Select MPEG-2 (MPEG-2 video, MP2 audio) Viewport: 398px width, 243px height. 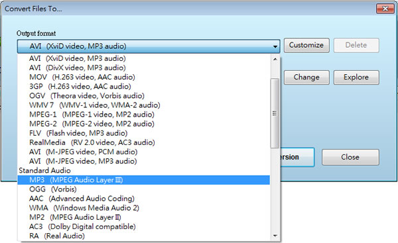pyautogui.click(x=144, y=124)
